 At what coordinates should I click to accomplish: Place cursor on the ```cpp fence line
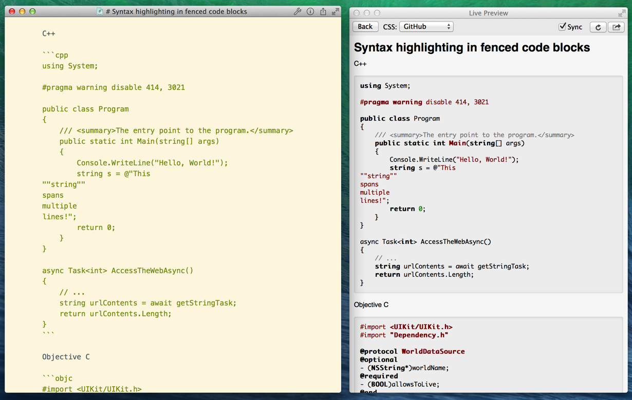point(55,55)
